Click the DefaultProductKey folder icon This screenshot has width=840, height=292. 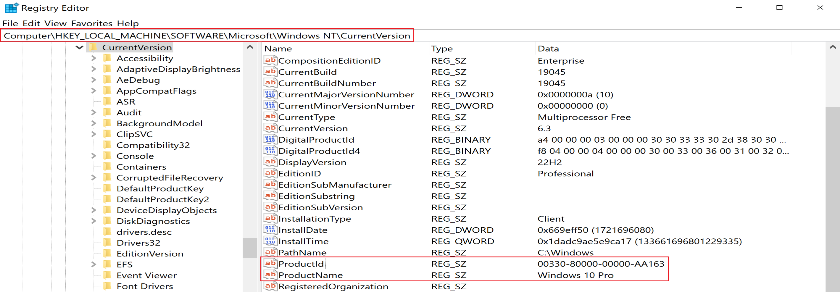click(x=107, y=188)
